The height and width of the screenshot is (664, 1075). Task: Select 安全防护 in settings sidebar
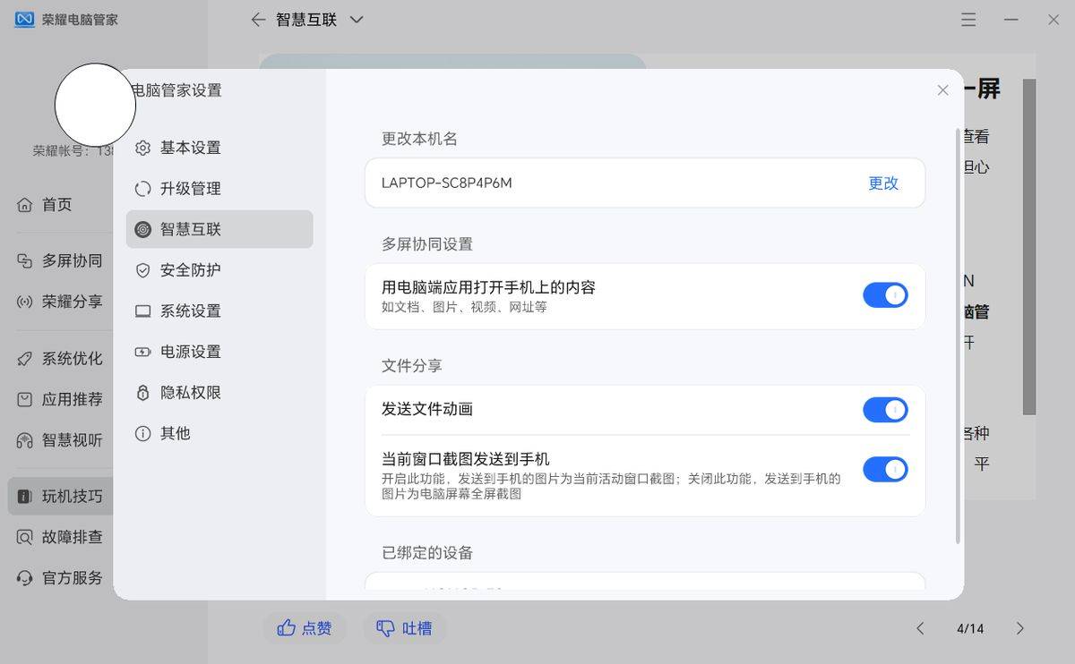(x=219, y=270)
